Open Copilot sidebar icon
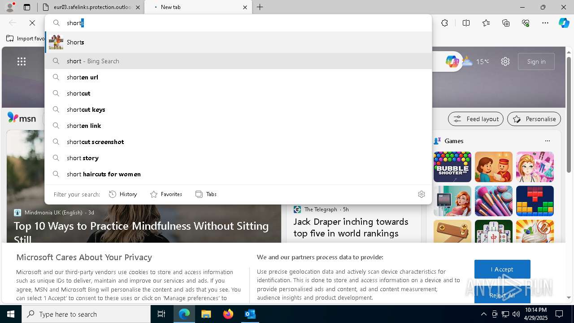Screen dimensions: 574x323 click(x=564, y=23)
